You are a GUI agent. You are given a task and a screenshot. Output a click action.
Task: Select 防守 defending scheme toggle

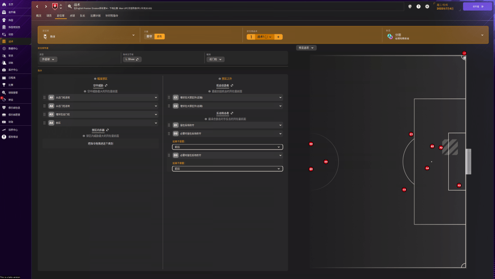(x=149, y=36)
